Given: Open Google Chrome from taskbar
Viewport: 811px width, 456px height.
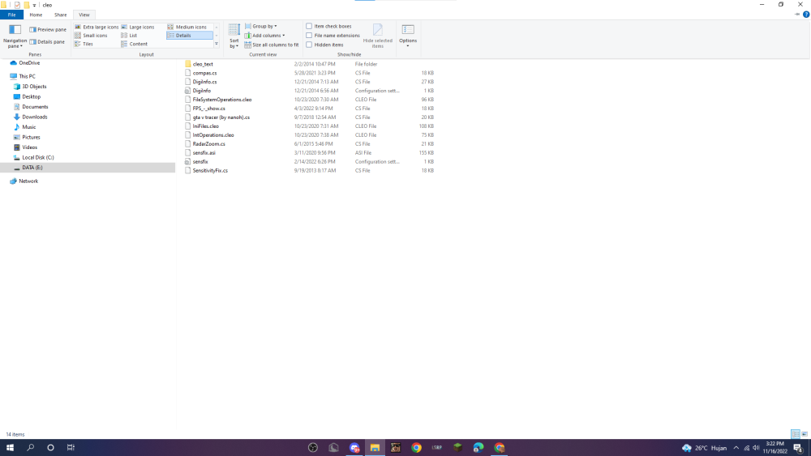Looking at the screenshot, I should [x=416, y=448].
